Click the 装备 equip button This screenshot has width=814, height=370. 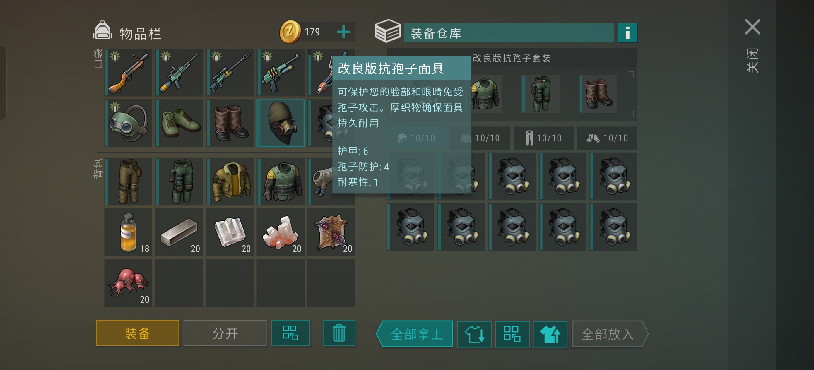tap(137, 333)
